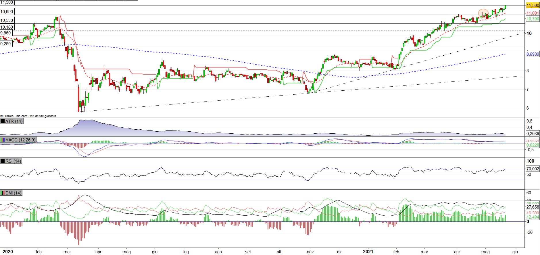
Task: Click the 2020 year marker on time axis
Action: [x=7, y=252]
